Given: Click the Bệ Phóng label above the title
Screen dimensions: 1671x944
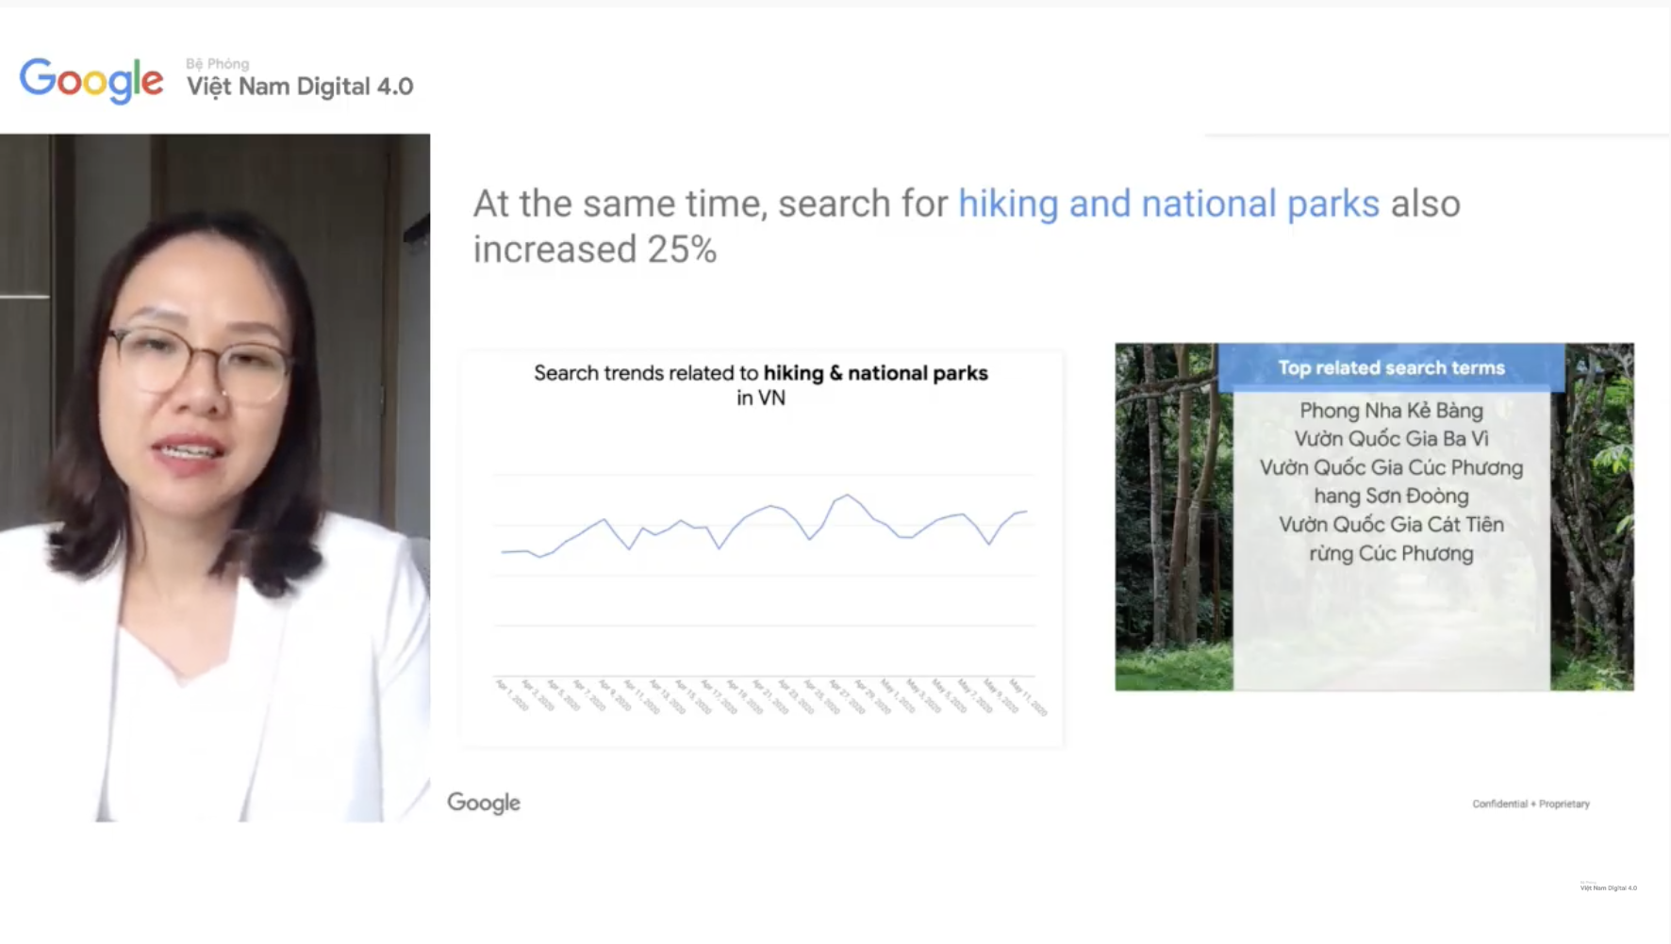Looking at the screenshot, I should (x=218, y=64).
